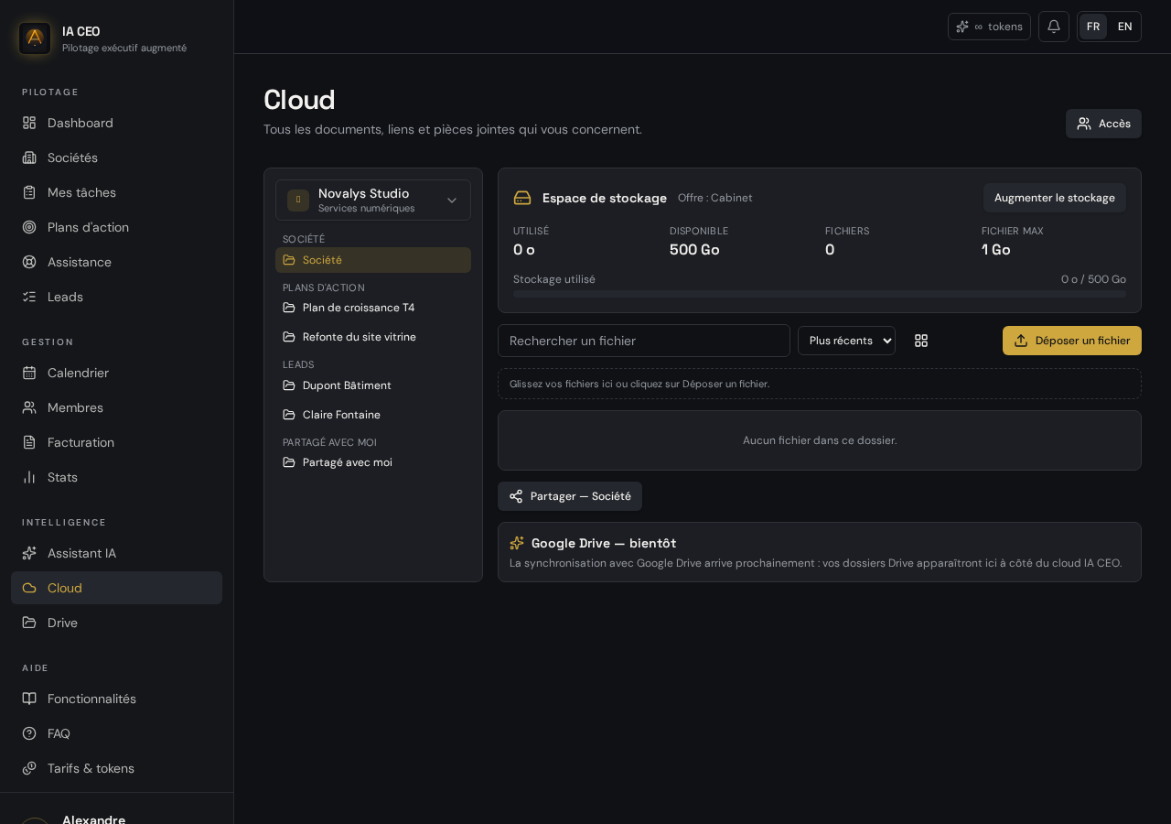Click the Plans d'action target icon
Screen dimensions: 1171x824
(x=29, y=227)
